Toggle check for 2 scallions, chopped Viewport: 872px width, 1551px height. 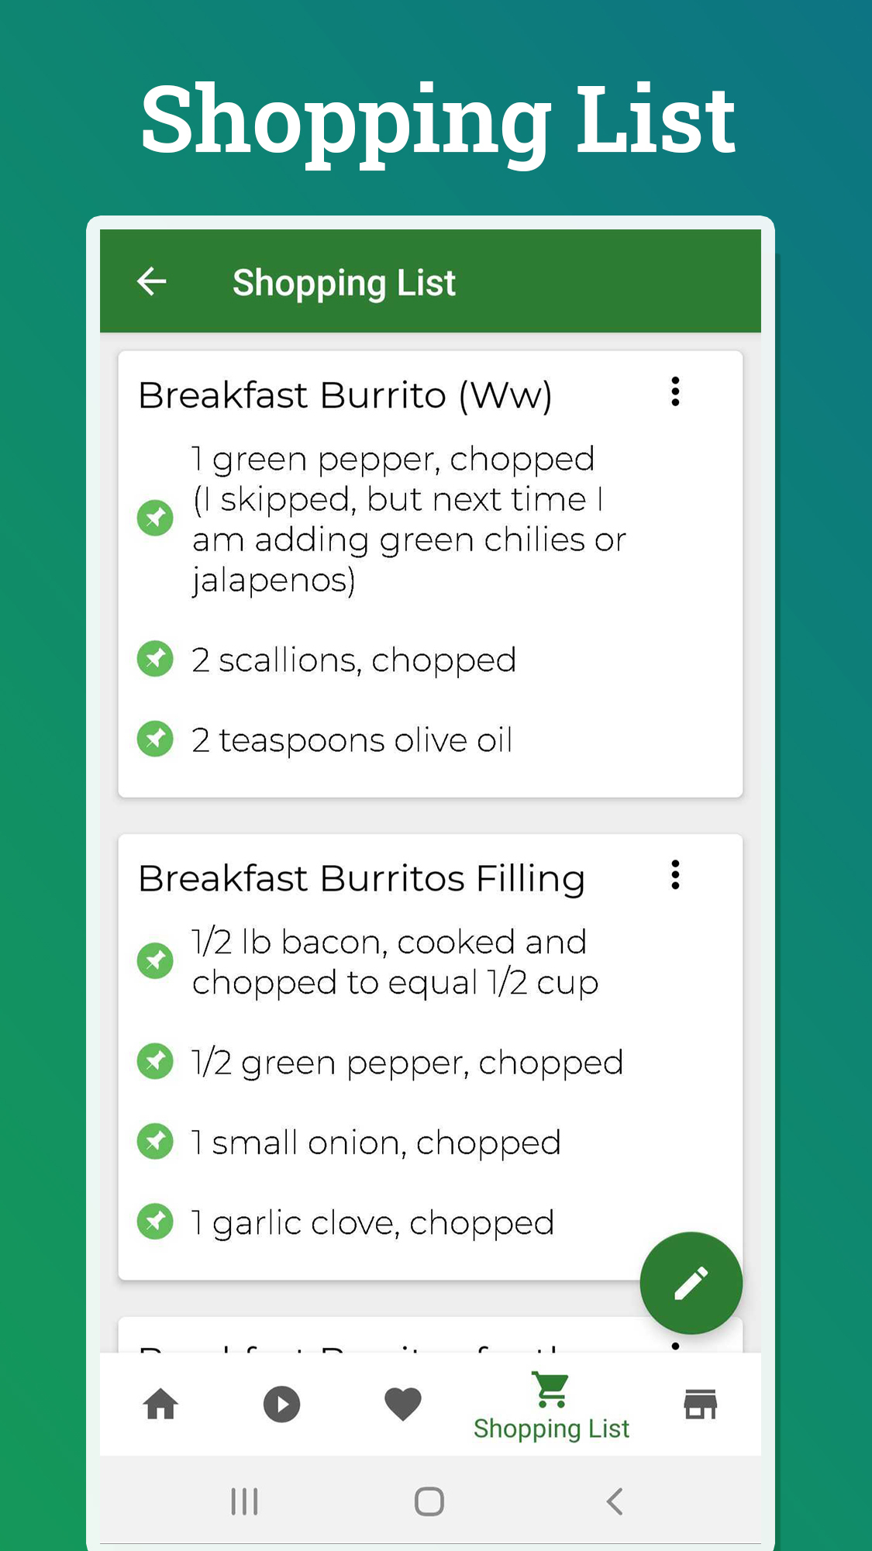[x=155, y=659]
